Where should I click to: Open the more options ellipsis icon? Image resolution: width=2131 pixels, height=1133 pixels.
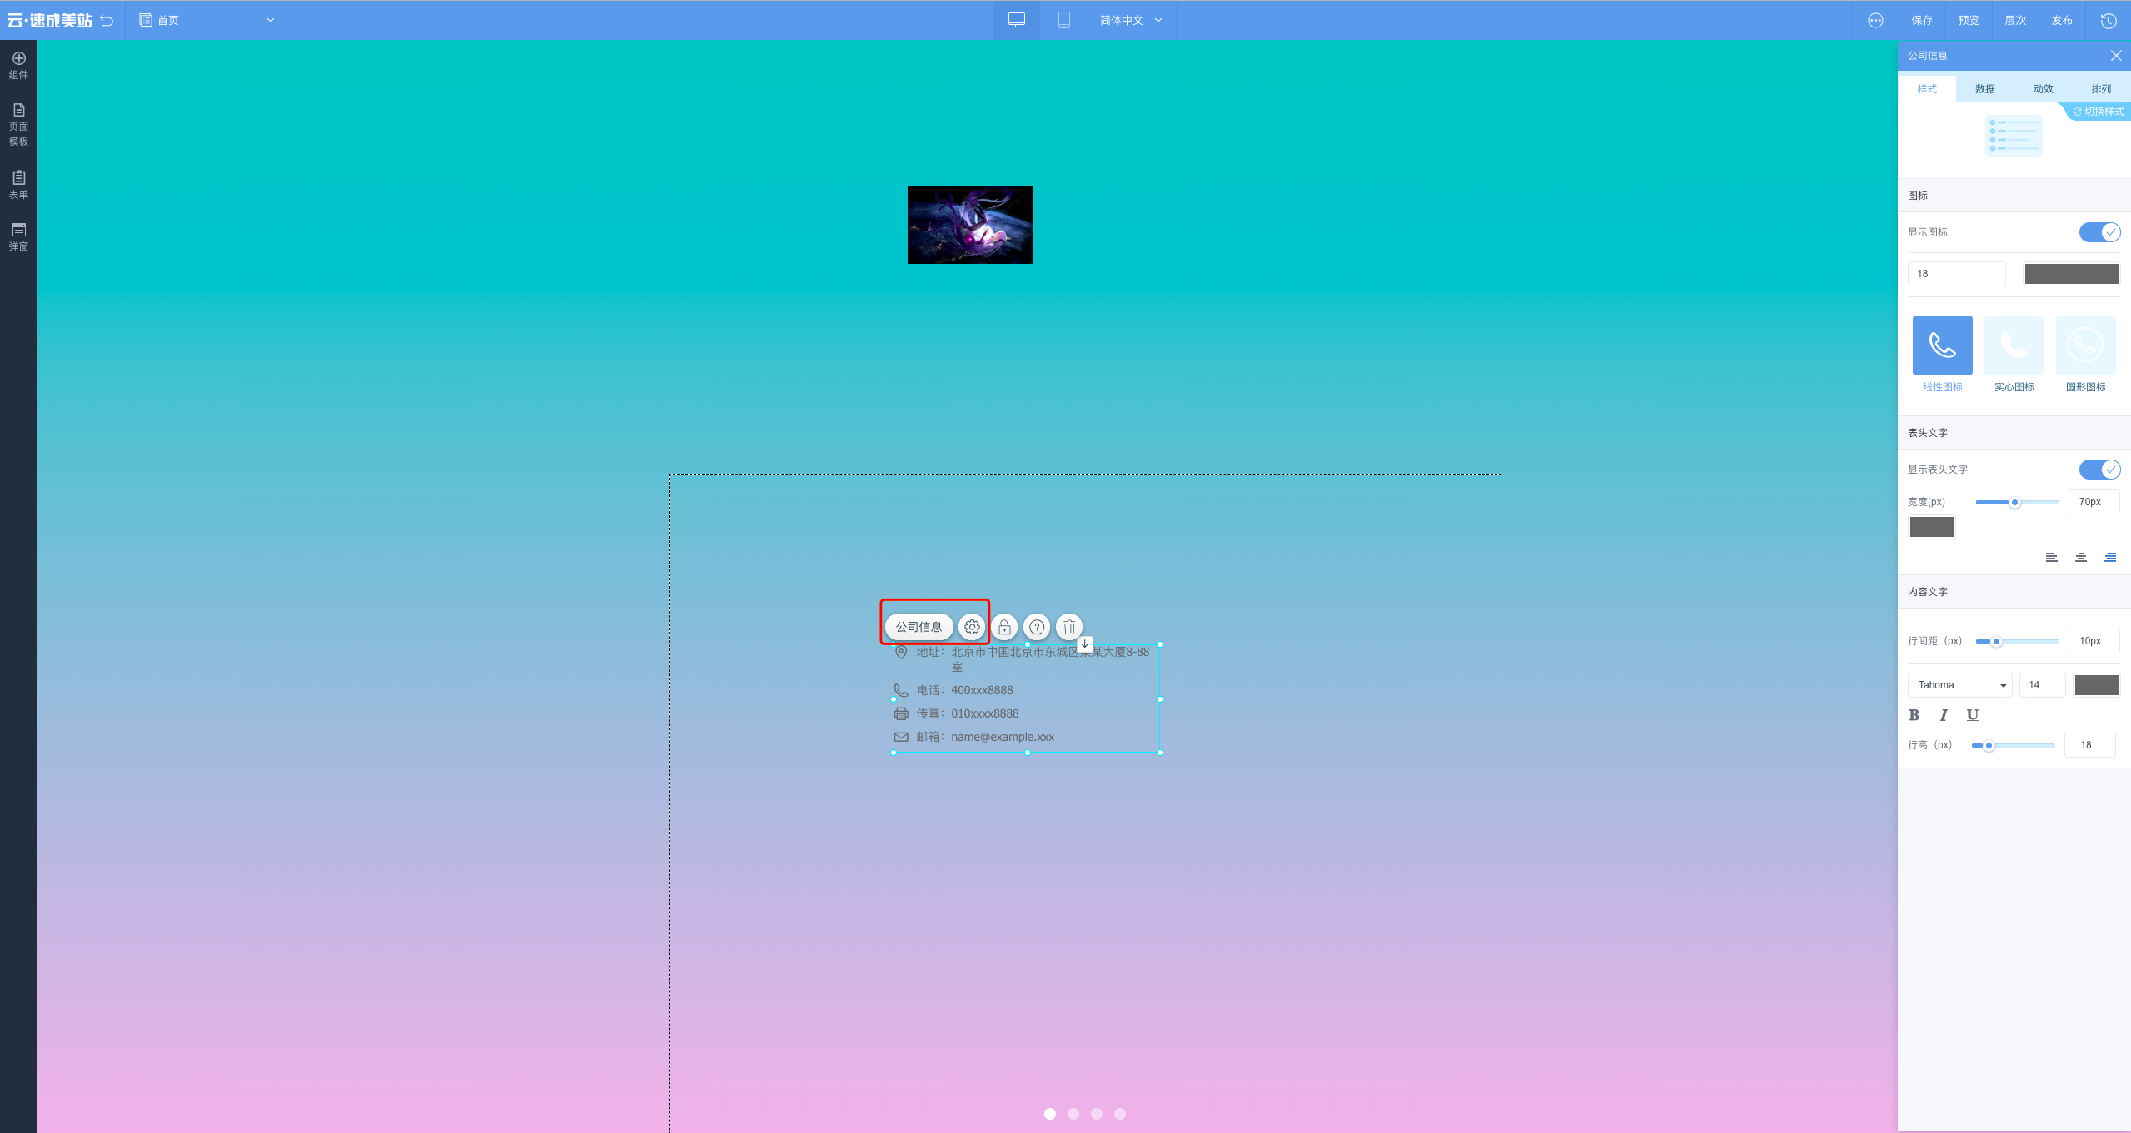pyautogui.click(x=1875, y=20)
